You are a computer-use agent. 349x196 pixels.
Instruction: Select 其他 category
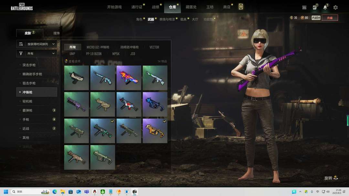click(x=37, y=138)
